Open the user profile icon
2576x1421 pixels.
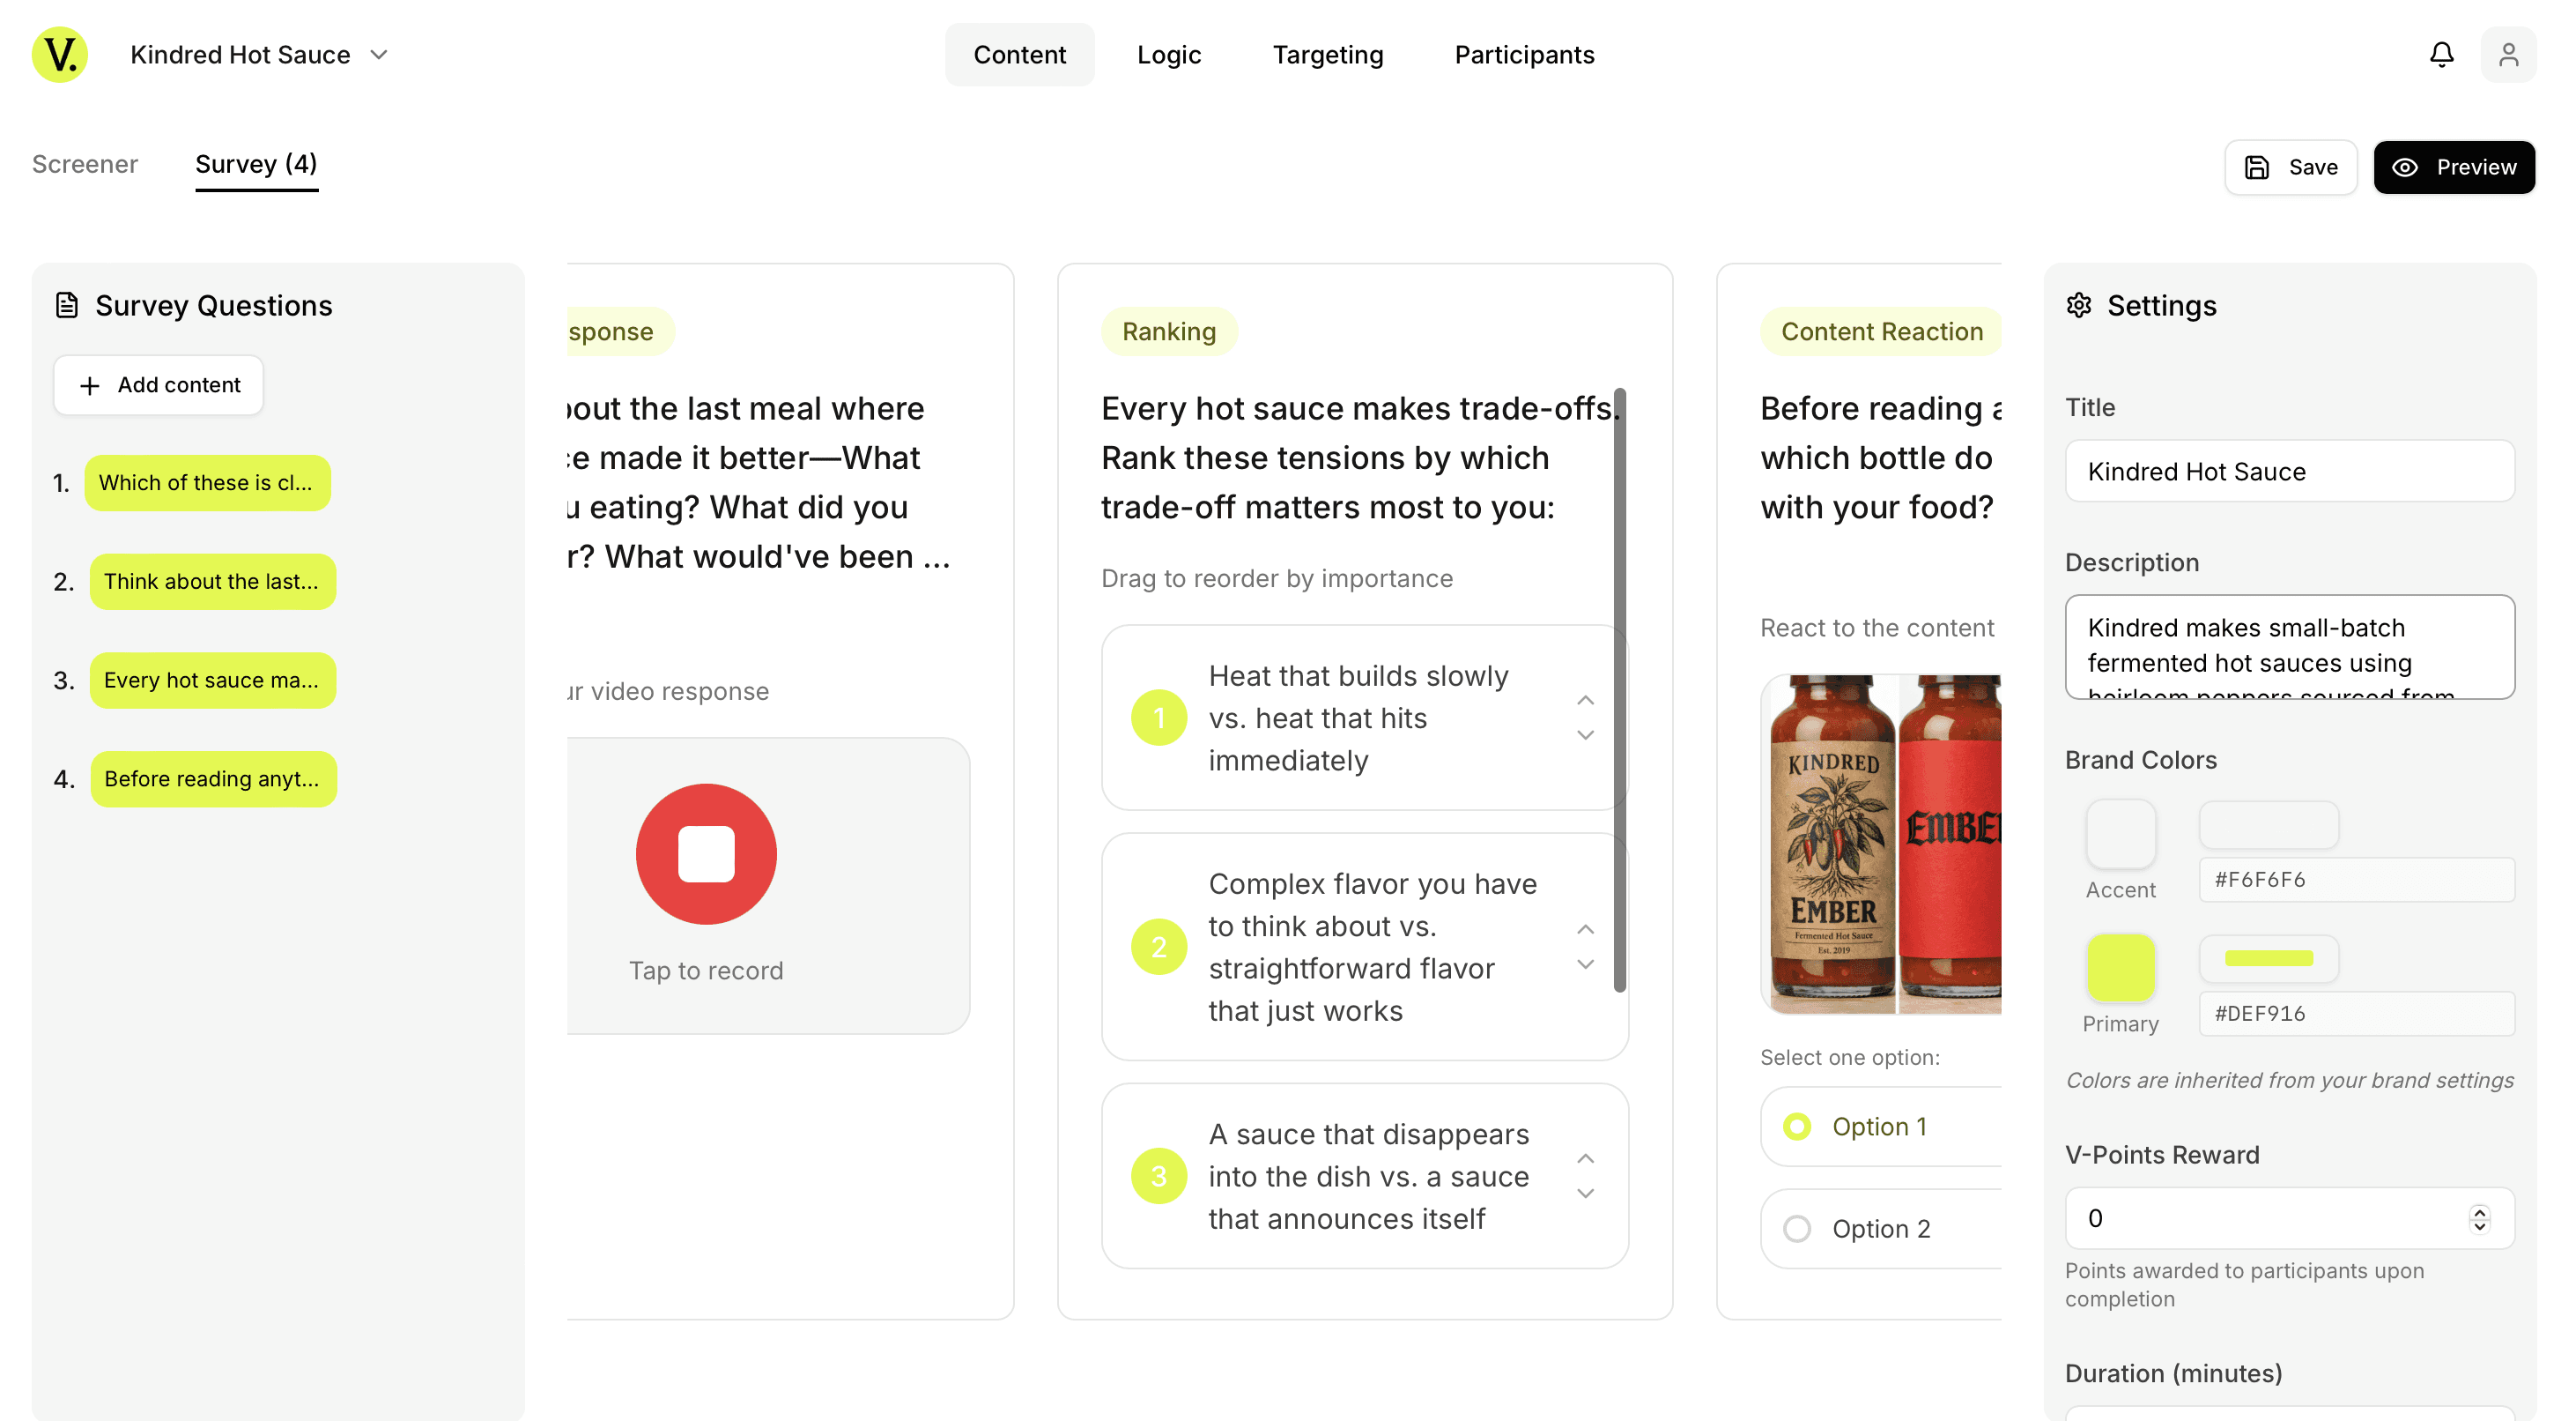click(x=2508, y=54)
